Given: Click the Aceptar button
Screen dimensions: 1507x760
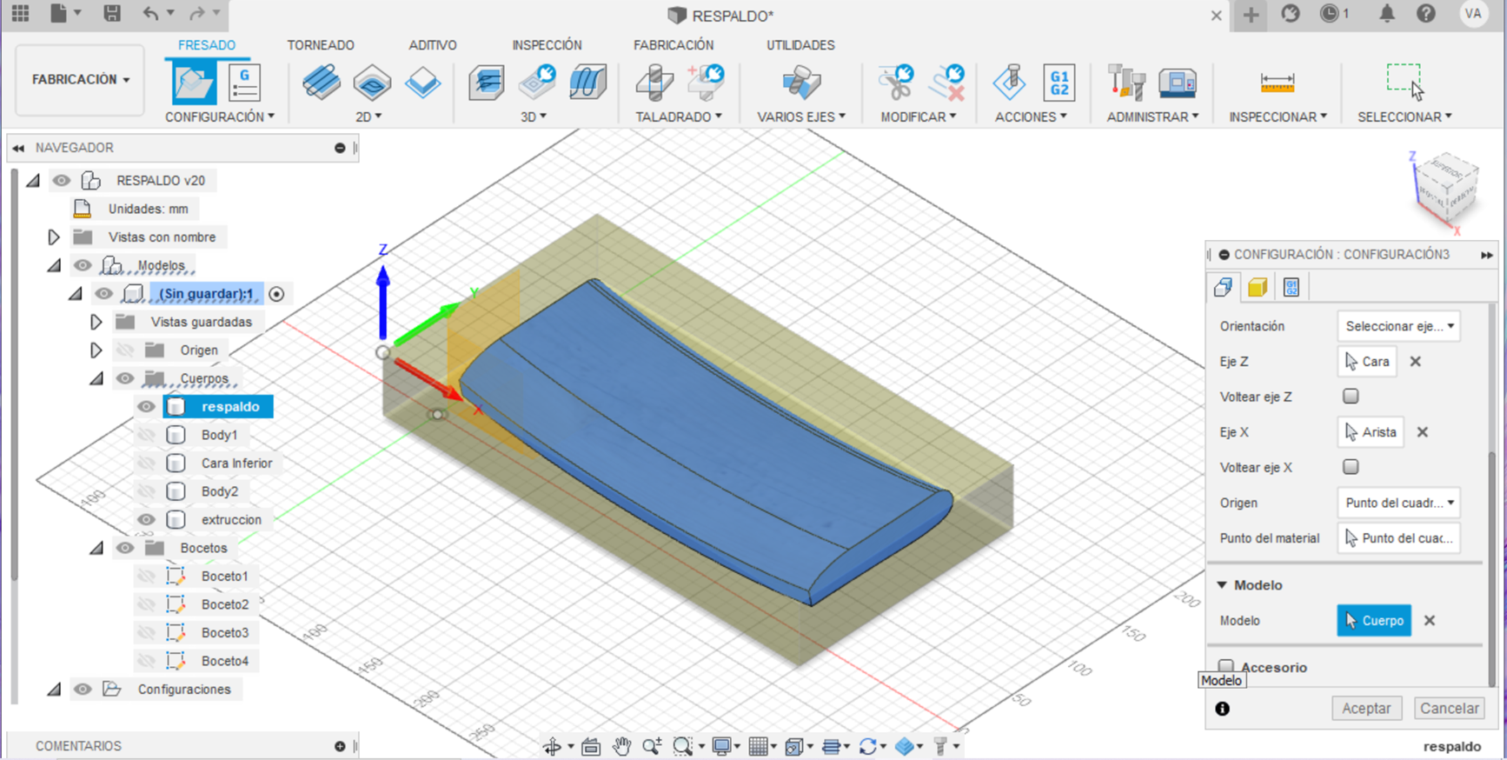Looking at the screenshot, I should (x=1366, y=709).
